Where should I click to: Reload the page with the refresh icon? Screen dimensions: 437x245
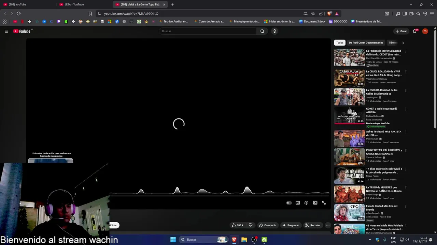coord(18,14)
